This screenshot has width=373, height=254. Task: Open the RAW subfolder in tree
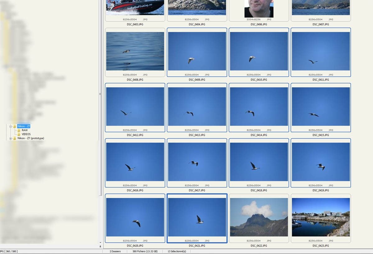coord(25,130)
